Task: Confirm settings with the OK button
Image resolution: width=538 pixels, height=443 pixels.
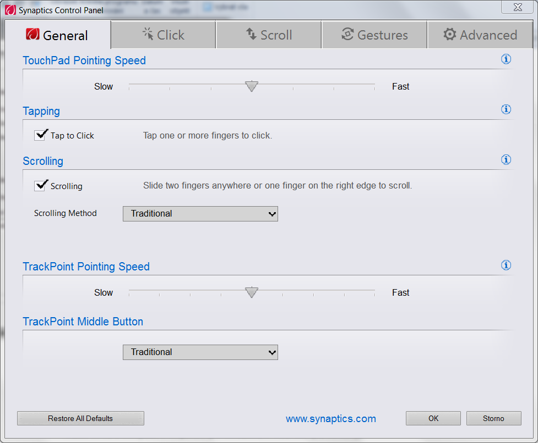Action: 433,418
